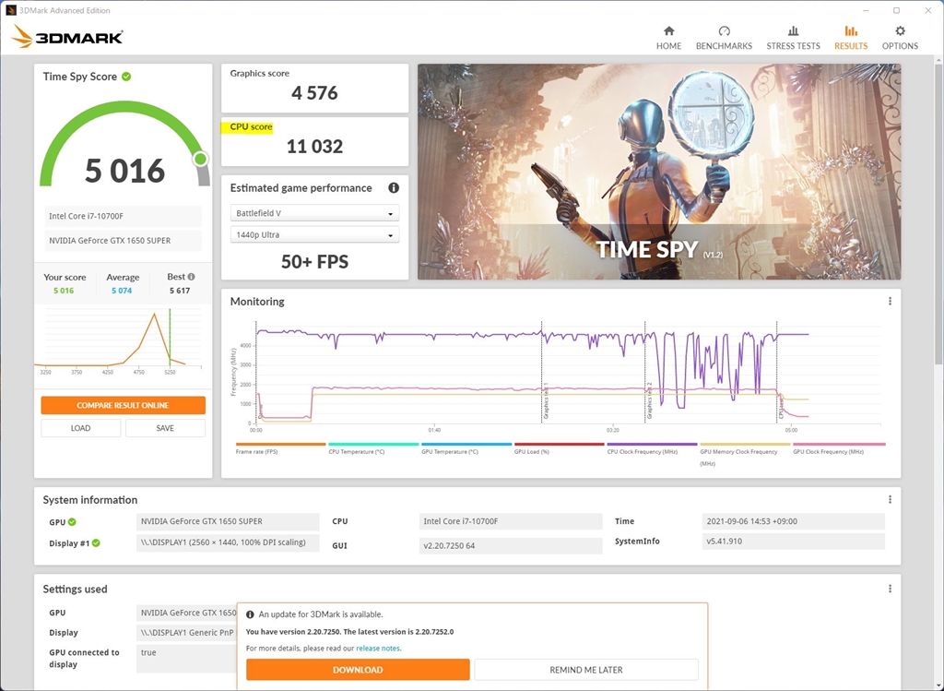Click the CPU value in System information
944x691 pixels.
[x=511, y=521]
